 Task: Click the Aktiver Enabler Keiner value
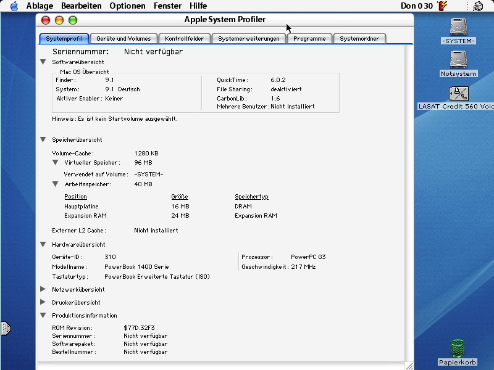[114, 99]
